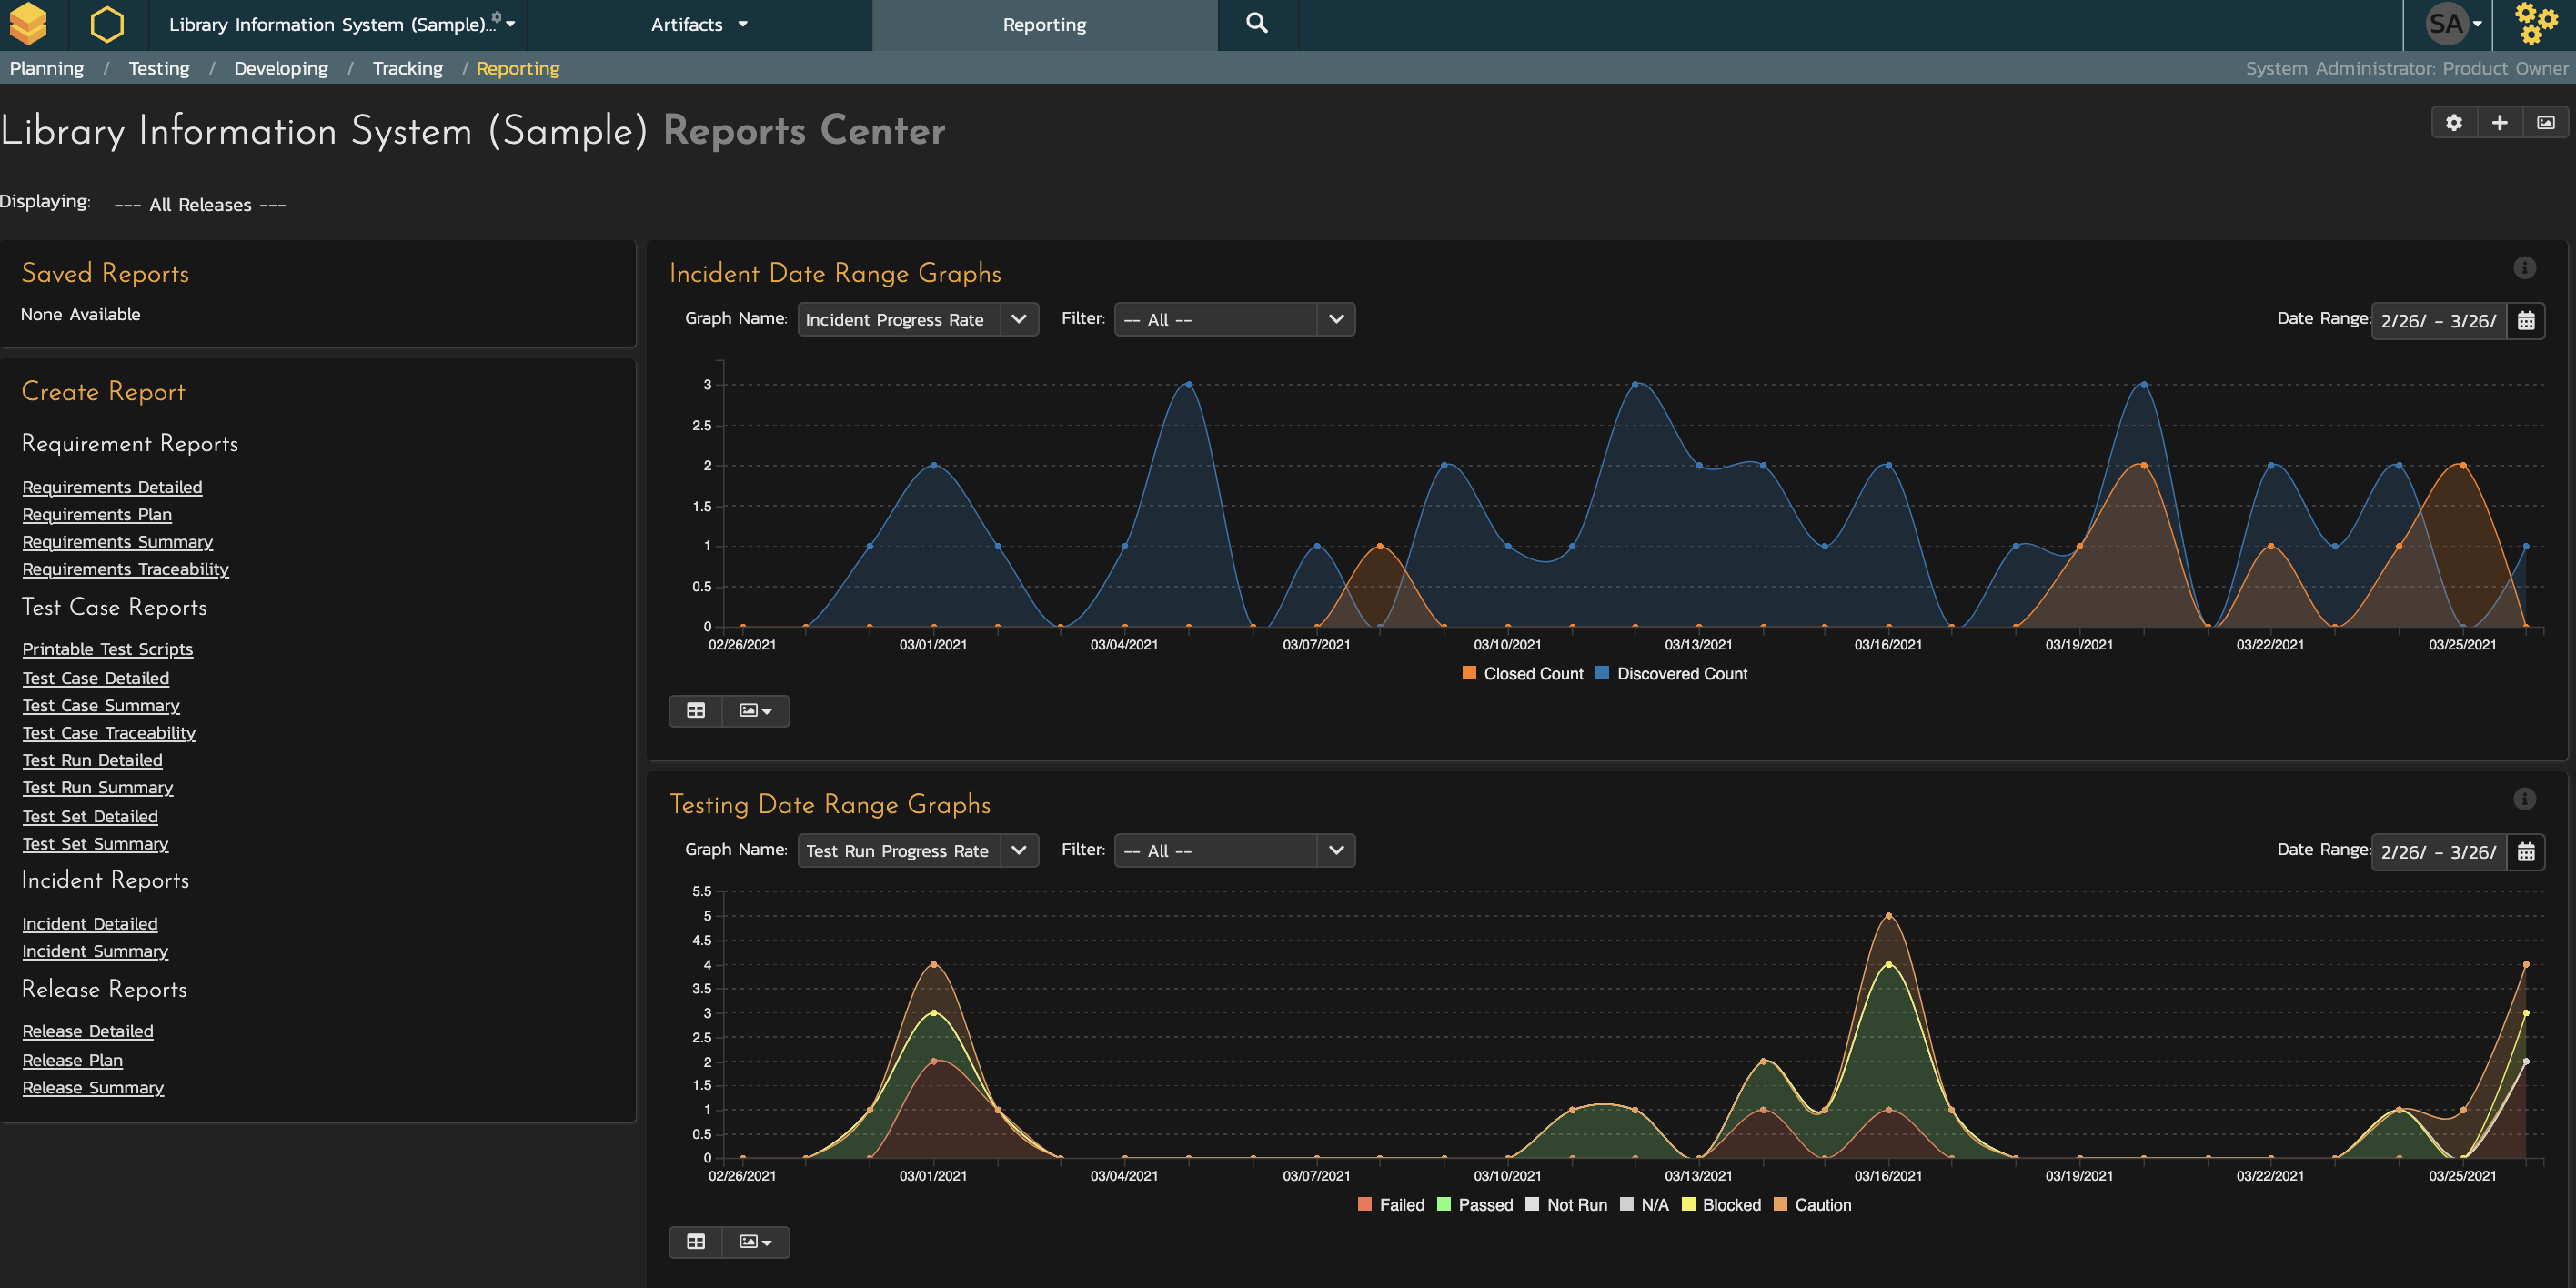Open Testing graph image export button

pyautogui.click(x=755, y=1241)
